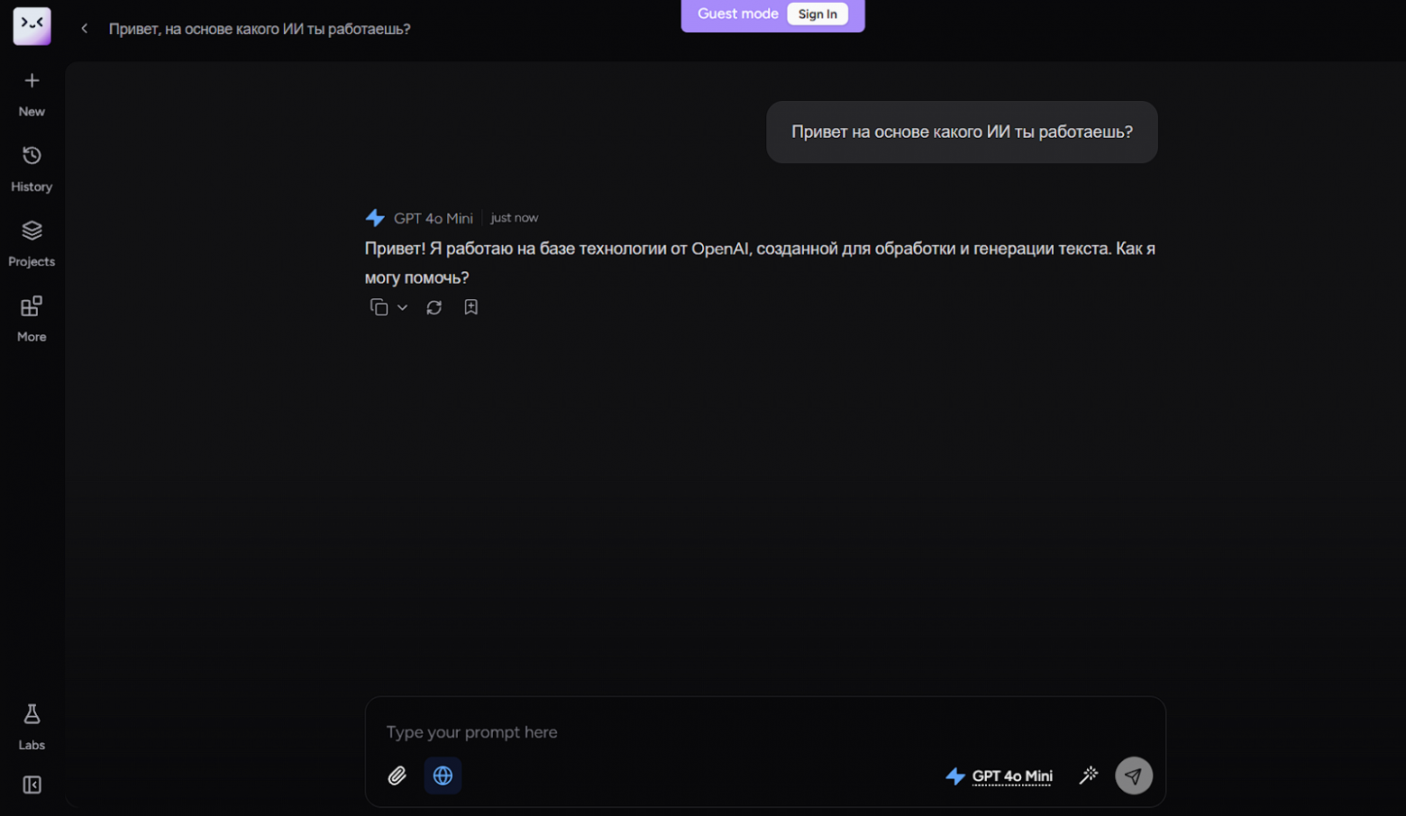Image resolution: width=1406 pixels, height=816 pixels.
Task: Open the Projects section
Action: [x=32, y=244]
